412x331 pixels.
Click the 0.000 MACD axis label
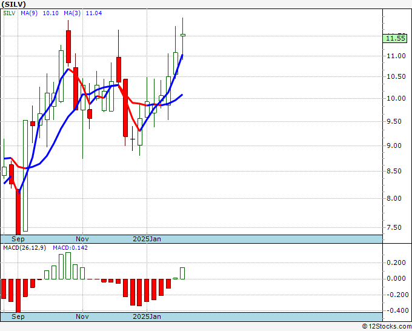pos(396,279)
